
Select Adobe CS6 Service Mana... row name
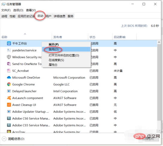pyautogui.click(x=31, y=118)
